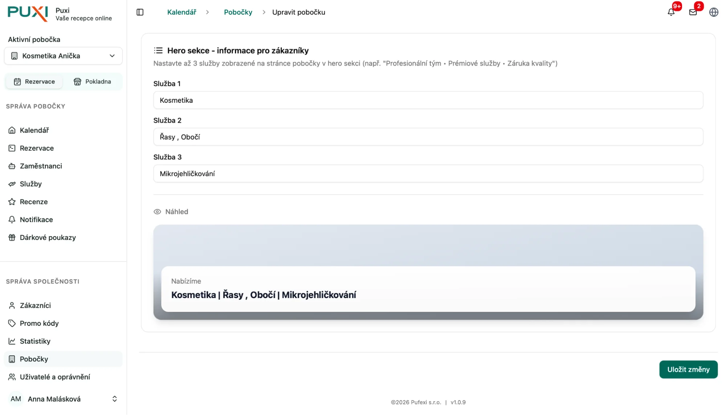Screen dimensions: 726x415
Task: Switch to Rezervace mode
Action: pos(35,82)
